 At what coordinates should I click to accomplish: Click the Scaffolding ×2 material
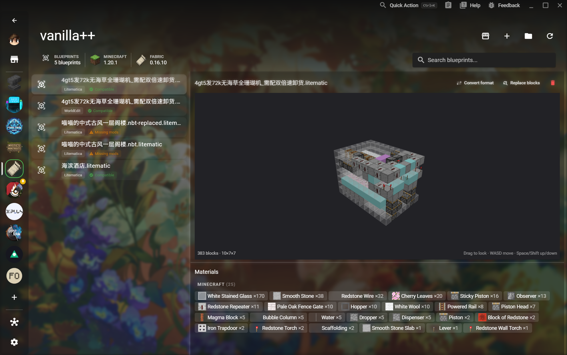pos(333,328)
